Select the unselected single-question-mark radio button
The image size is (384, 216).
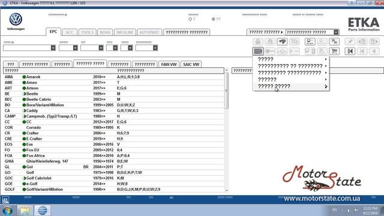click(x=190, y=19)
